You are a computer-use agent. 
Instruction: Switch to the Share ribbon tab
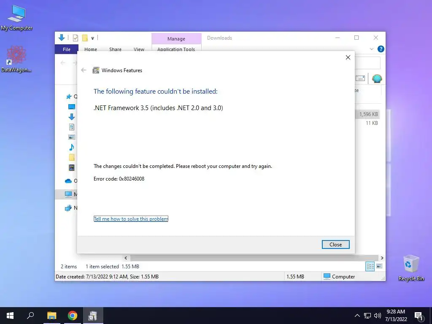click(x=115, y=49)
